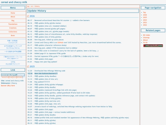Click 'New bog post, added 17776 translation hub' entry
This screenshot has width=166, height=125.
56,48
